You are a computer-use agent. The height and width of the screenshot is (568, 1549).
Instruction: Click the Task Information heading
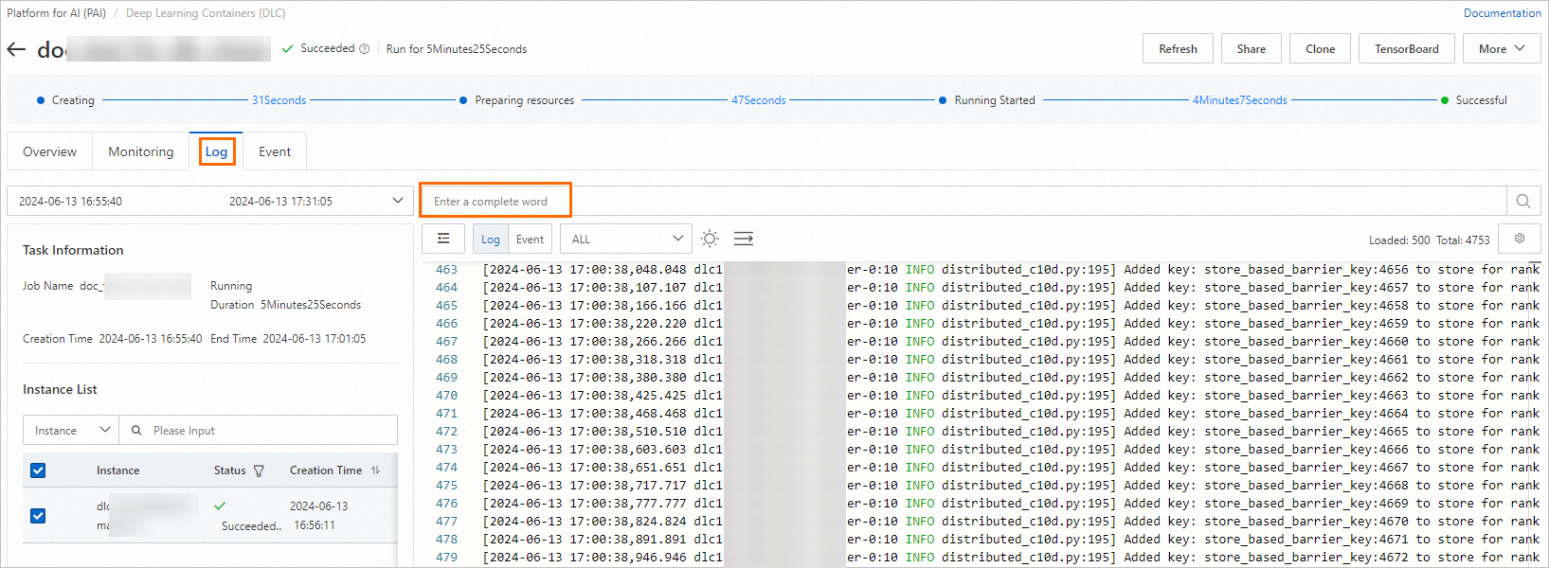73,250
